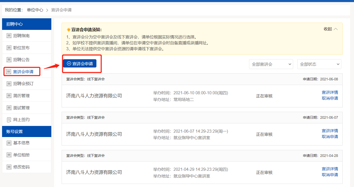Click the 招聘指南 sidebar icon
Viewport: 354px width, 187px height.
[x=9, y=36]
